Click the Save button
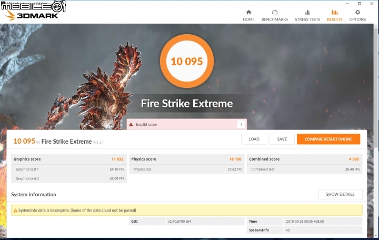Screen dimensions: 379x240 (x=282, y=139)
